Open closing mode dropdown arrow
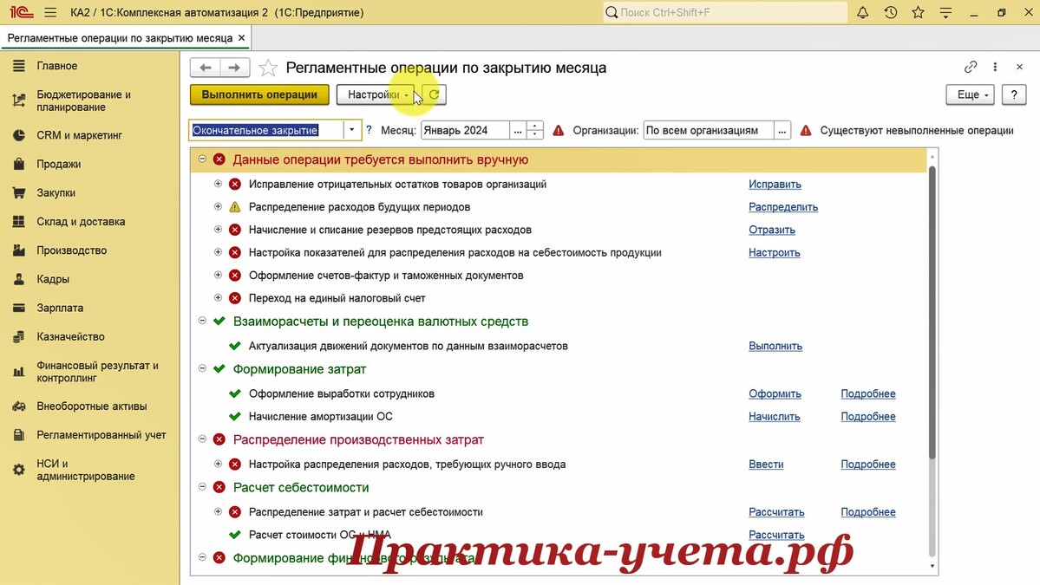The image size is (1040, 585). tap(351, 131)
